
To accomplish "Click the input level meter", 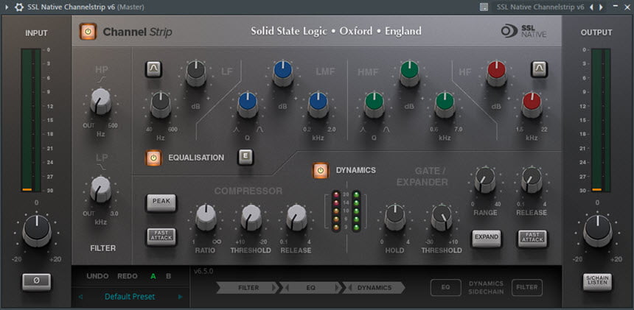I will 32,120.
